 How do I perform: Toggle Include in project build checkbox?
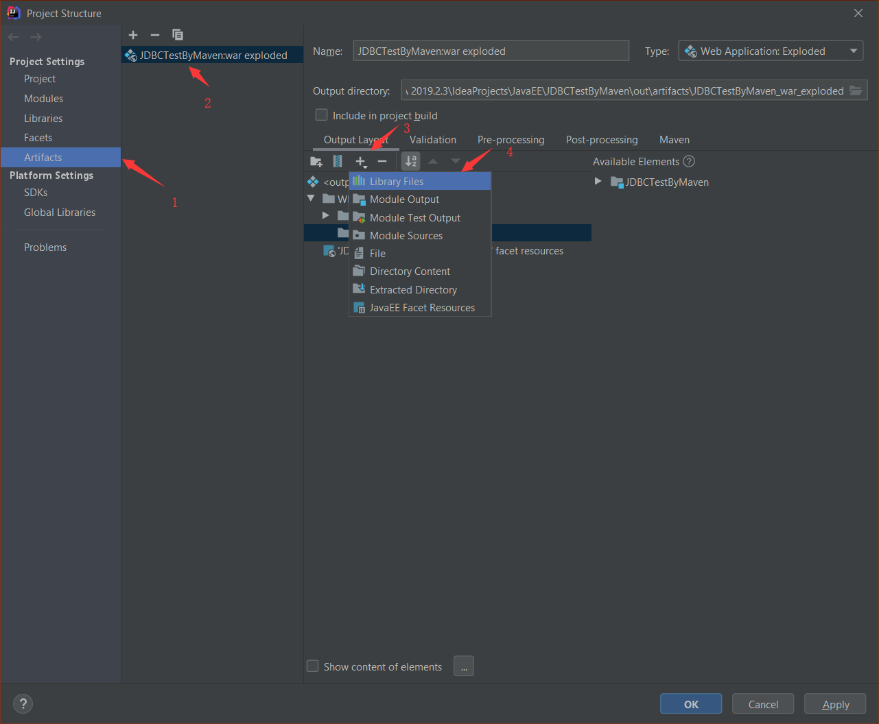pyautogui.click(x=321, y=114)
